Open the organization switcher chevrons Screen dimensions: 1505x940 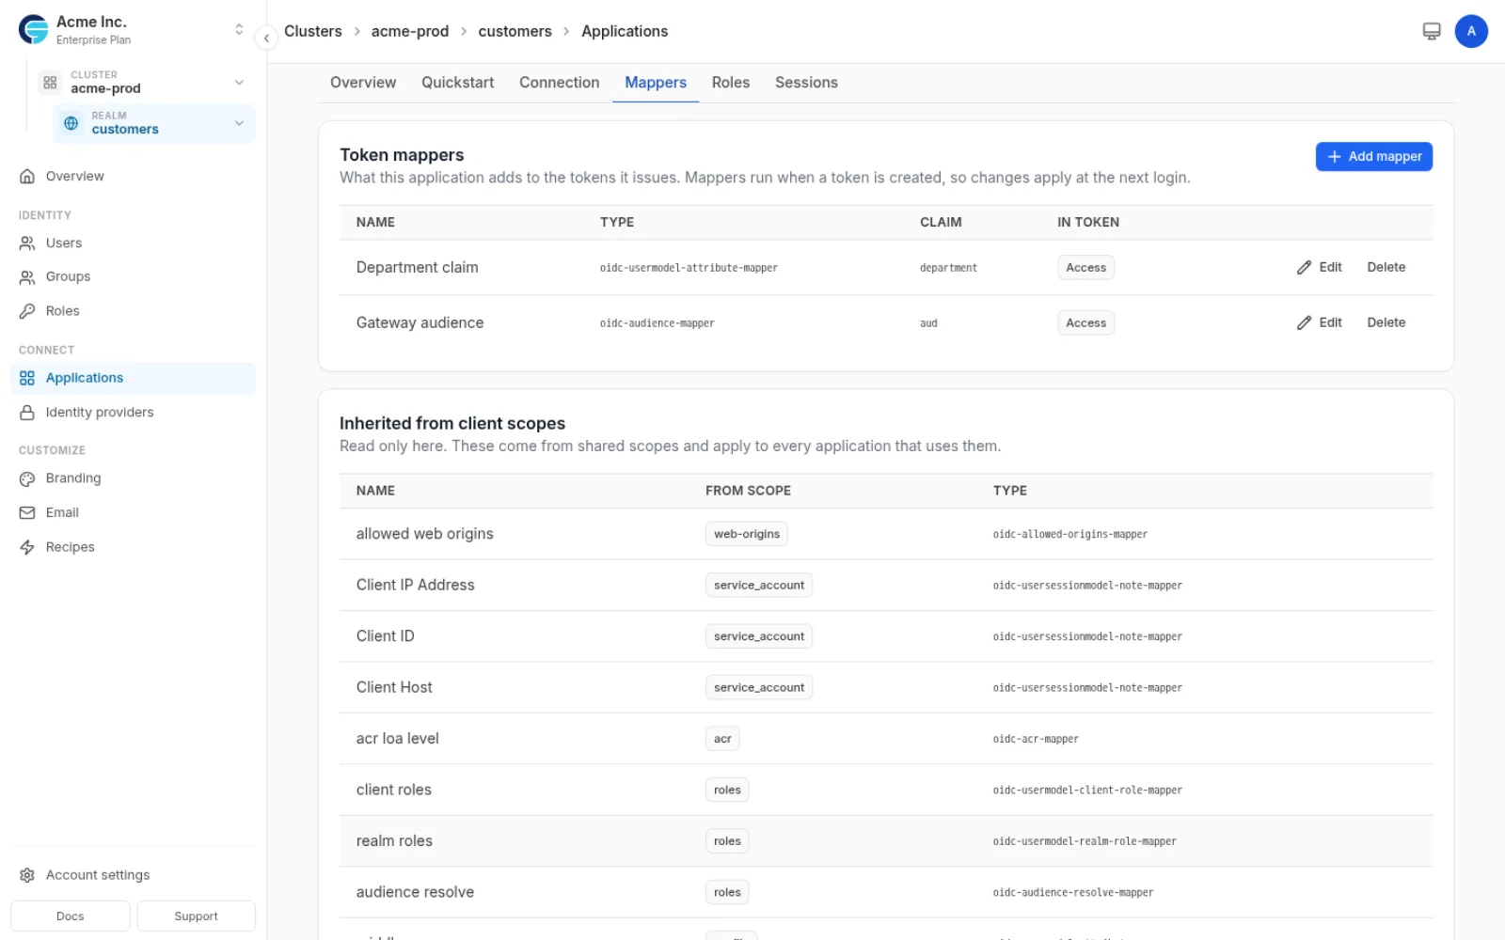239,30
